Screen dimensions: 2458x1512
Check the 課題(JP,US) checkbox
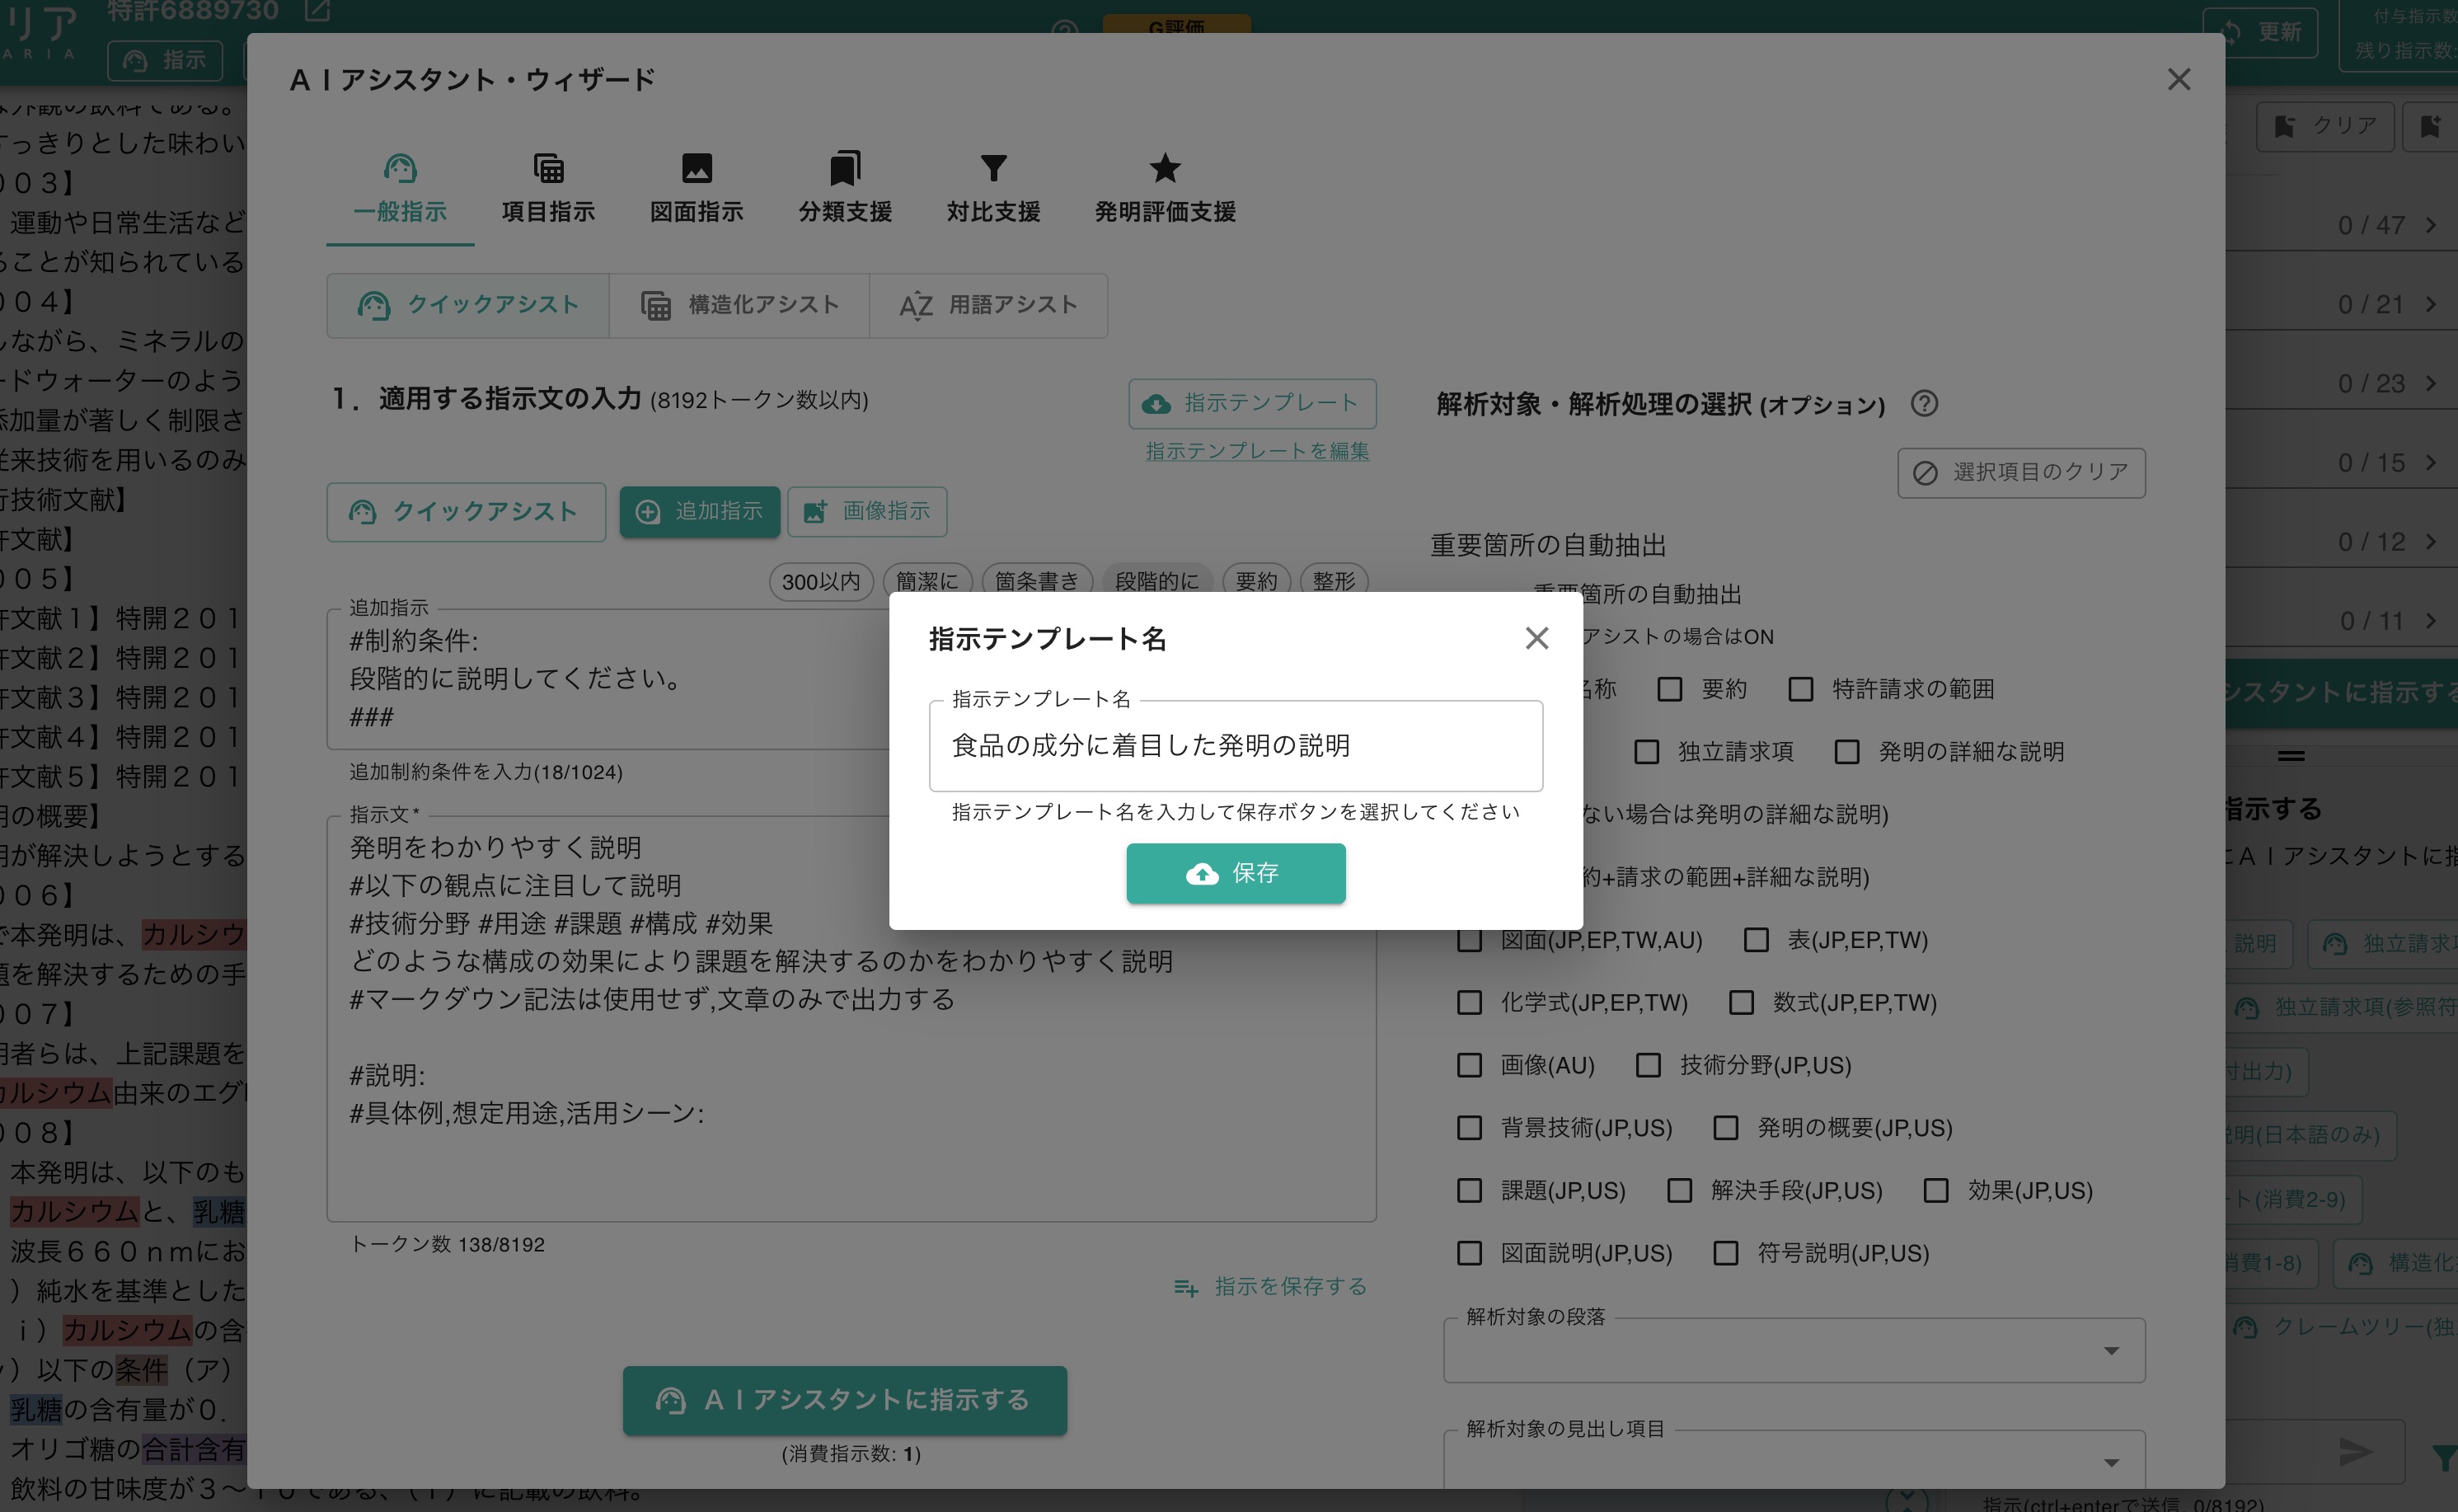pyautogui.click(x=1468, y=1190)
